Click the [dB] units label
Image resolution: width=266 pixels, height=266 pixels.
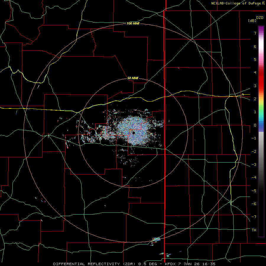point(252,21)
